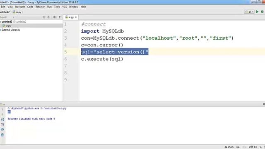Select sr.py file in project tree

click(x=7, y=26)
